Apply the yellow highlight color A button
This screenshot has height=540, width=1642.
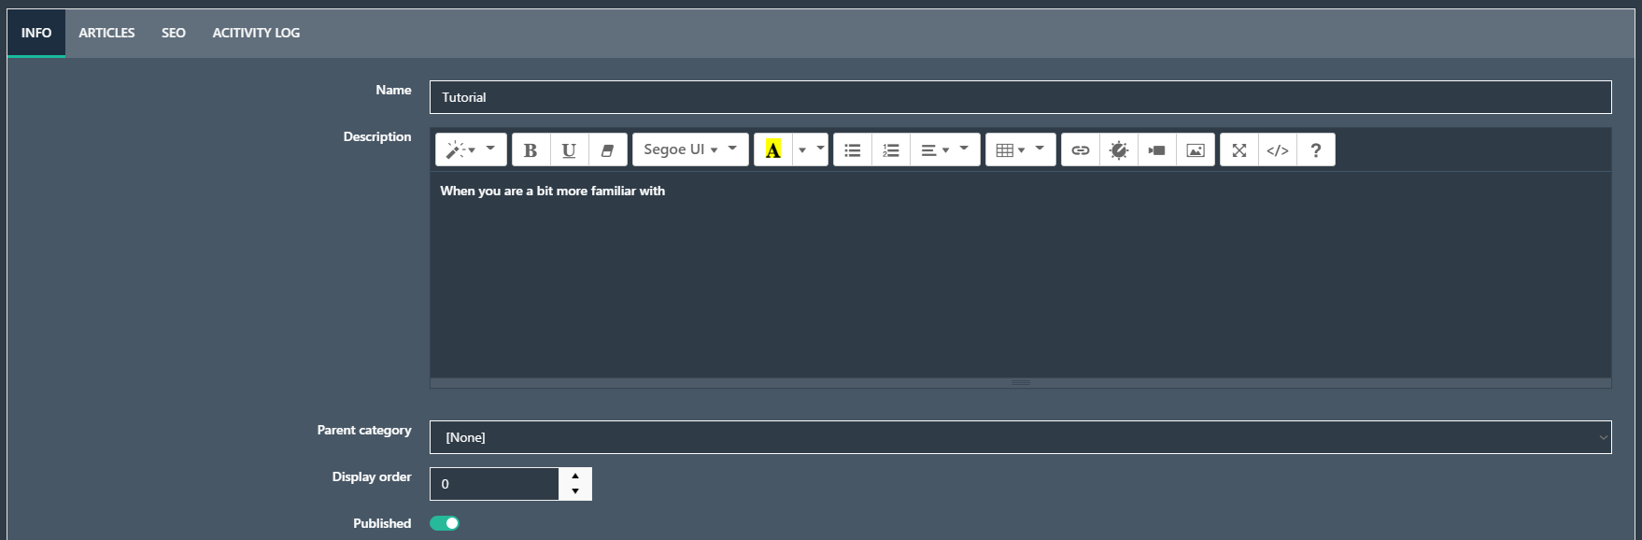pos(772,149)
